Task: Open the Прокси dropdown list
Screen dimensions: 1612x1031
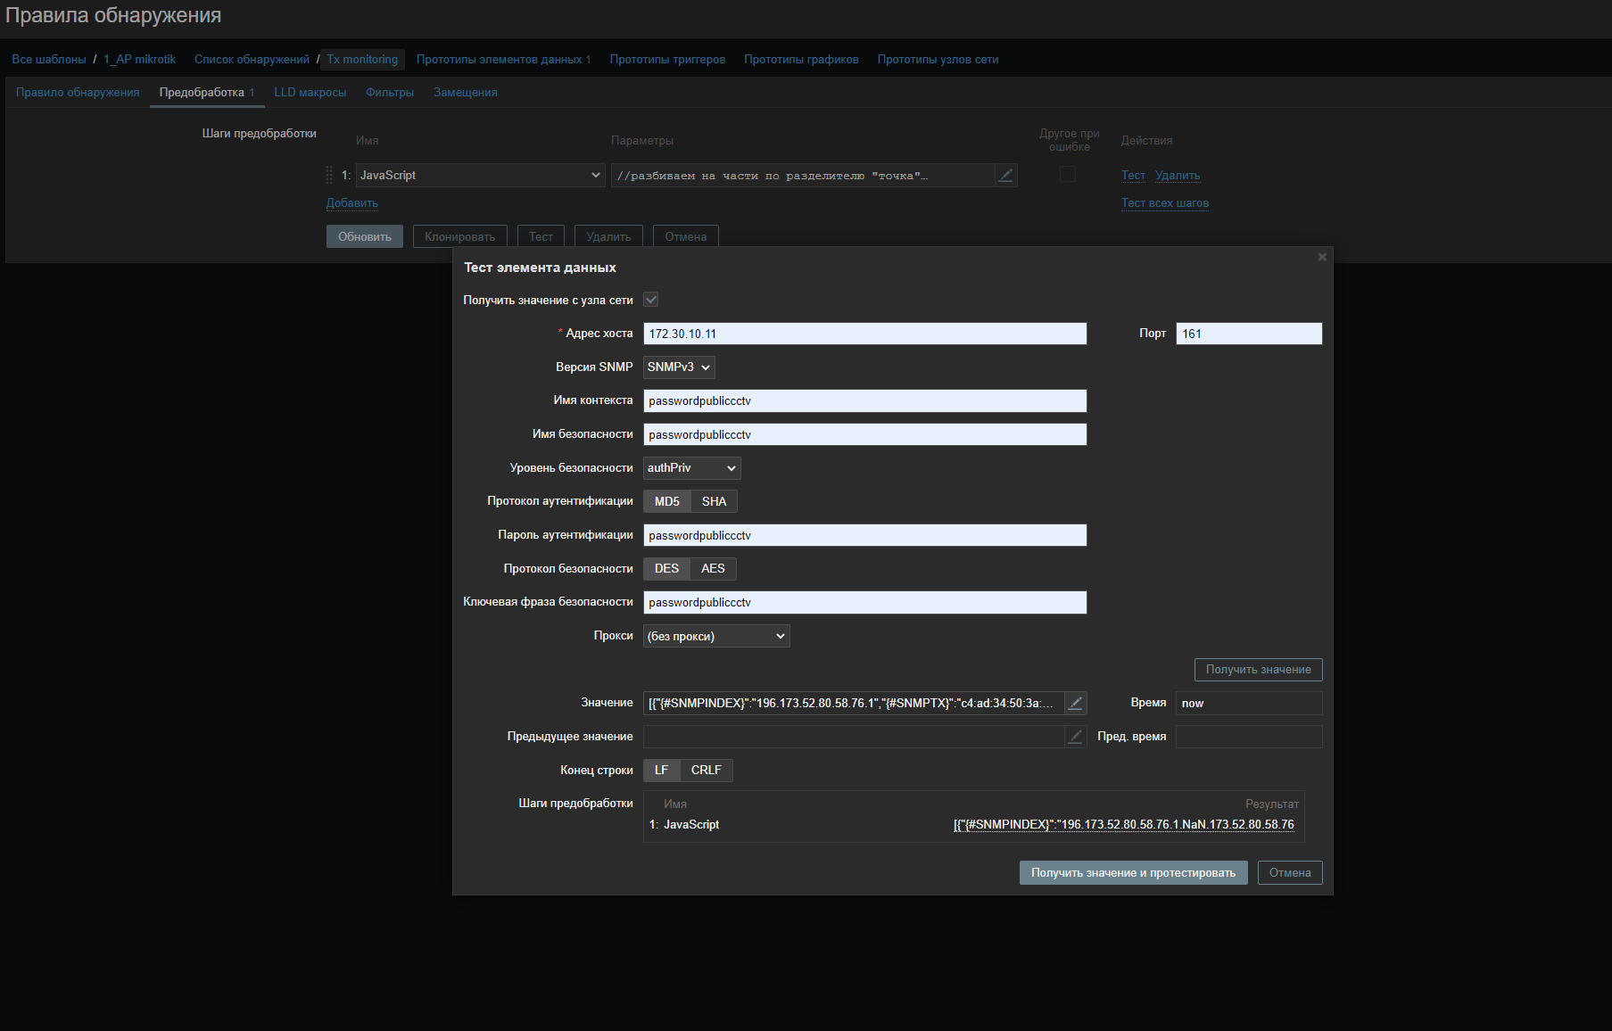Action: 716,637
